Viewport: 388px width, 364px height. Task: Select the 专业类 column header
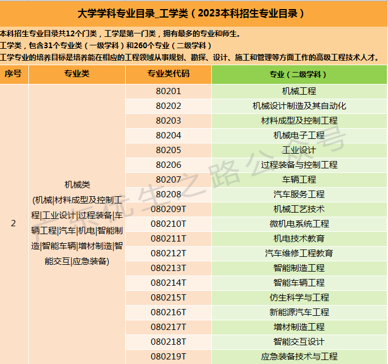[77, 74]
